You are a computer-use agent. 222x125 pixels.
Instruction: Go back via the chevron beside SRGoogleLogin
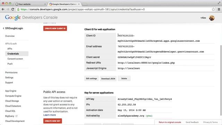pos(3,28)
